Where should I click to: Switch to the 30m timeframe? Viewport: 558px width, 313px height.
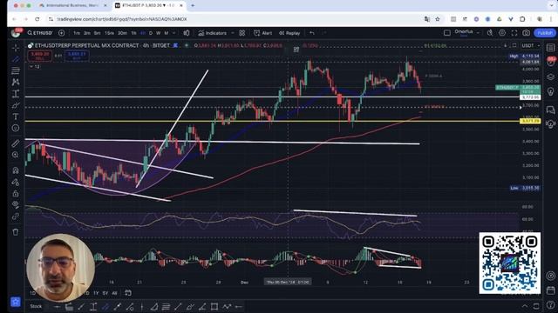[x=122, y=33]
